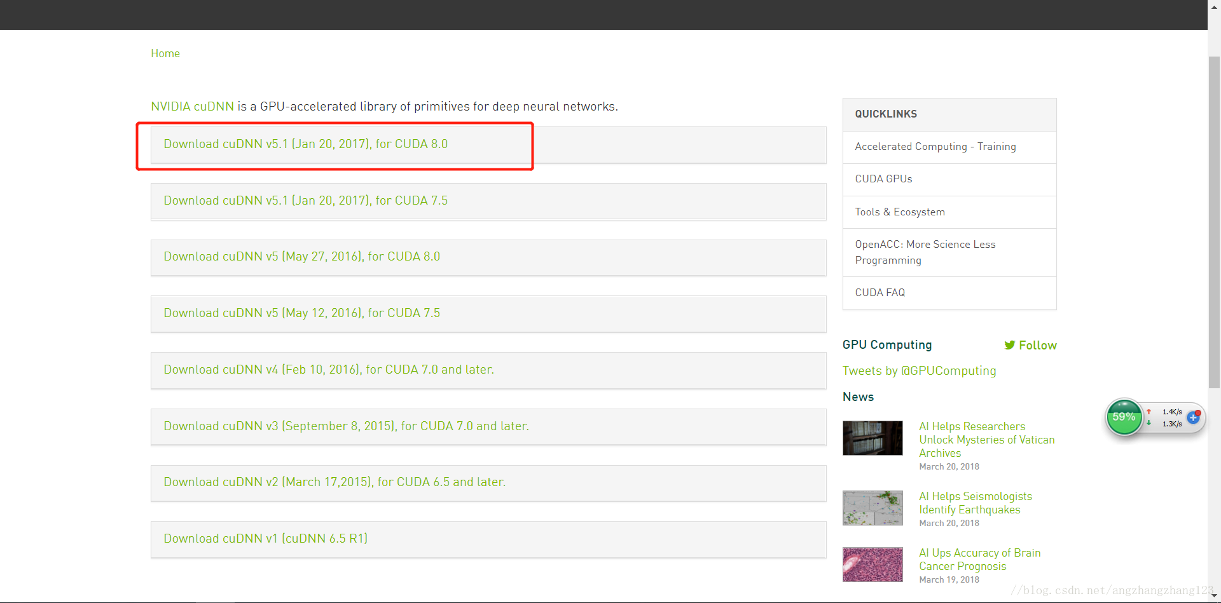1221x603 pixels.
Task: Click the News heading
Action: (858, 396)
